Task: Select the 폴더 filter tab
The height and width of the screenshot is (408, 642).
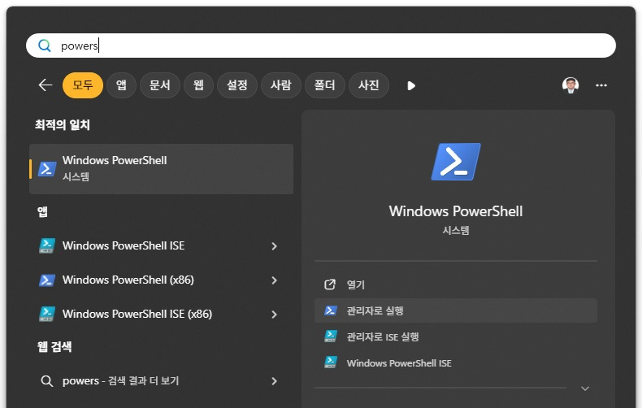Action: click(325, 85)
